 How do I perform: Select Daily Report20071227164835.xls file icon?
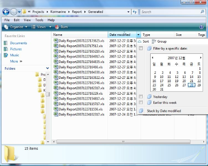pos(56,62)
